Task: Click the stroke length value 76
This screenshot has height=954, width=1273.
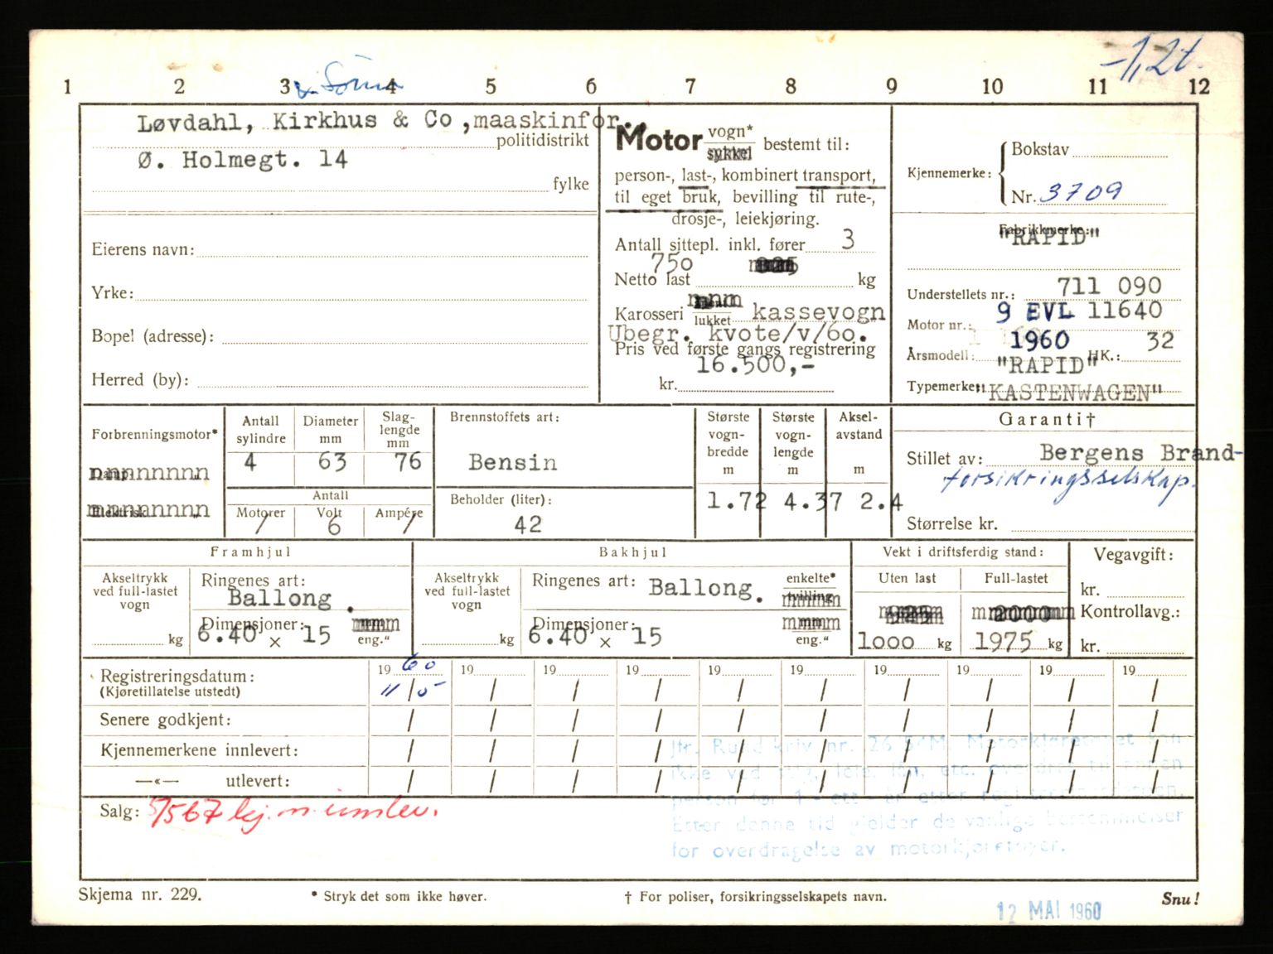Action: 407,461
